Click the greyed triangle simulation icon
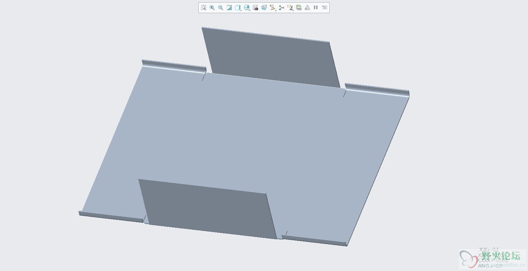 307,8
